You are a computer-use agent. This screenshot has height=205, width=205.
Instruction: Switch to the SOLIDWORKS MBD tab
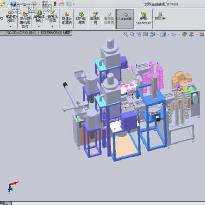coord(55,33)
